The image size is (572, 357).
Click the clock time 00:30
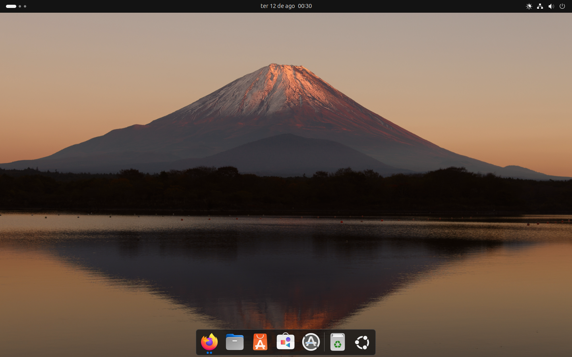pyautogui.click(x=305, y=6)
